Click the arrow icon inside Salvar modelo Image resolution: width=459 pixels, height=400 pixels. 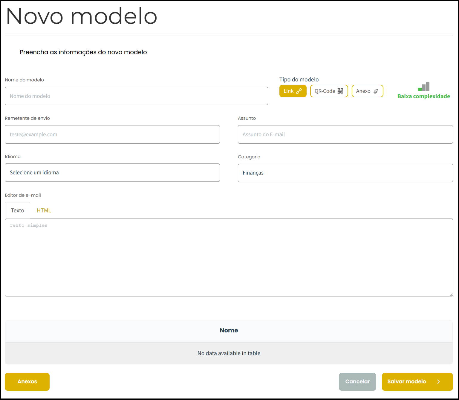[x=438, y=381]
